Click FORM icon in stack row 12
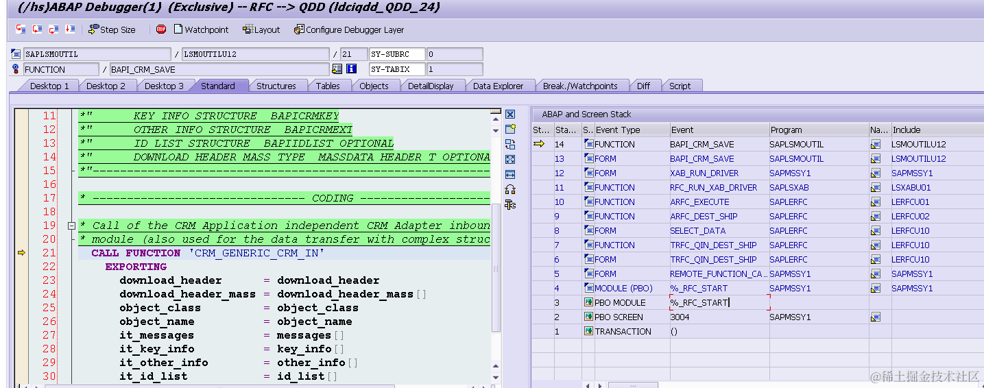Image resolution: width=984 pixels, height=388 pixels. (x=588, y=173)
